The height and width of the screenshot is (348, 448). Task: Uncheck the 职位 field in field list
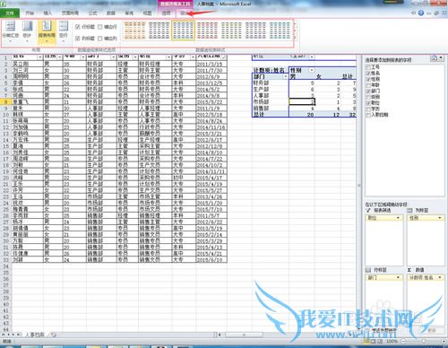[x=368, y=103]
